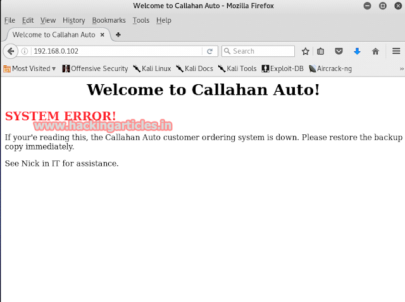Reload the page with the refresh icon
The height and width of the screenshot is (302, 405).
(x=209, y=51)
